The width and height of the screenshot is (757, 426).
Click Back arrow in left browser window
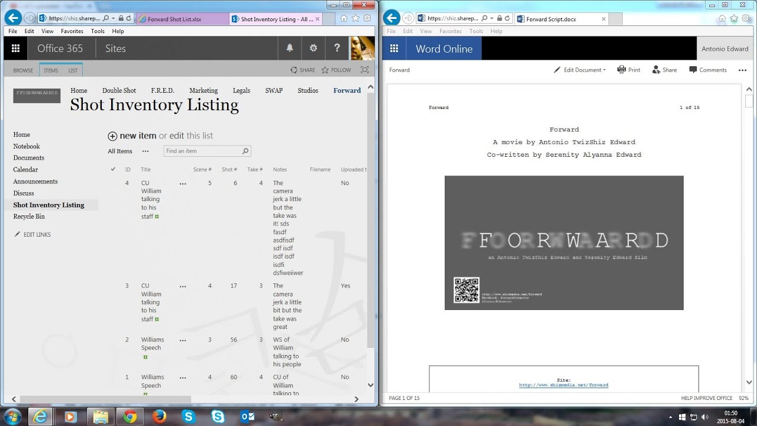coord(13,18)
